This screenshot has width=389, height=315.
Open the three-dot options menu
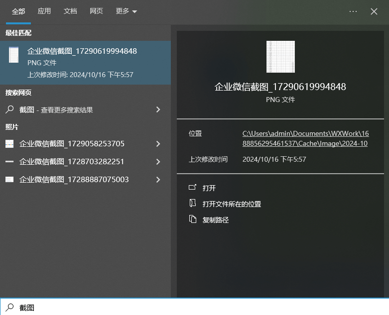[353, 11]
